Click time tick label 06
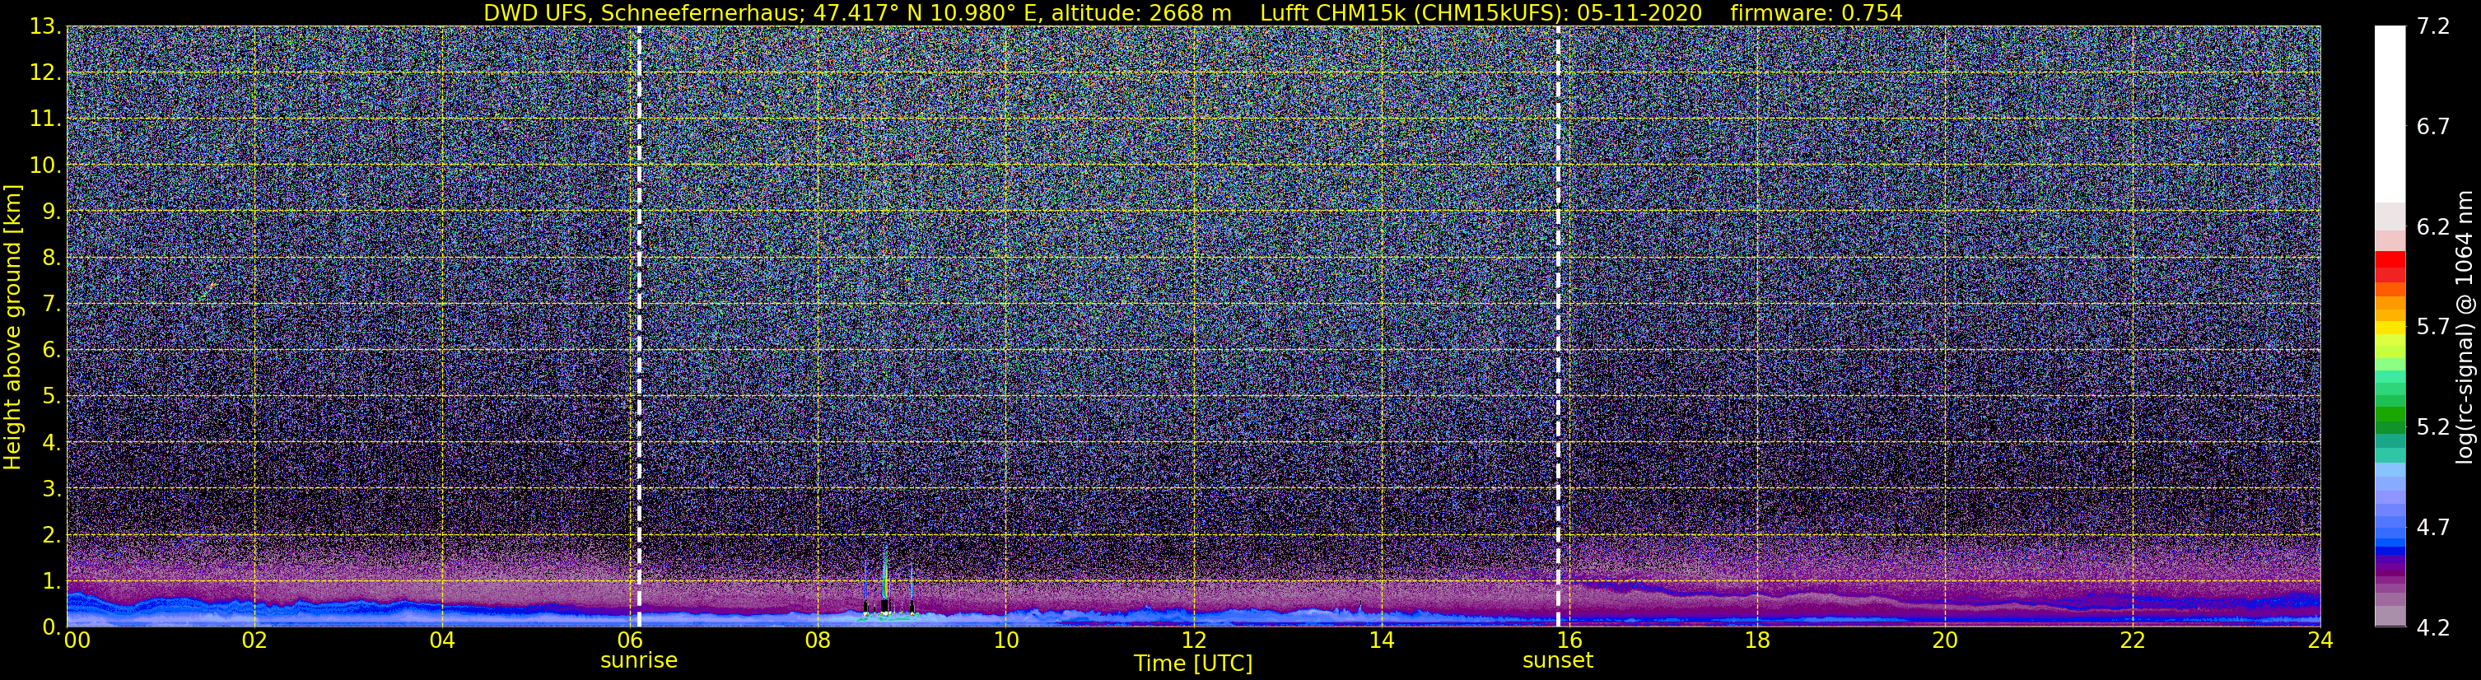 pyautogui.click(x=630, y=640)
